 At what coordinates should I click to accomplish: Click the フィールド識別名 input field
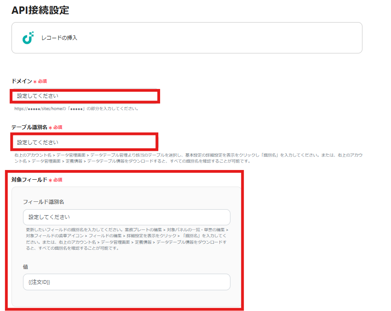click(126, 217)
